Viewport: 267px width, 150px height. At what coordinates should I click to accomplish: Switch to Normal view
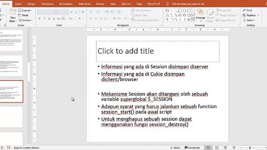point(208,148)
